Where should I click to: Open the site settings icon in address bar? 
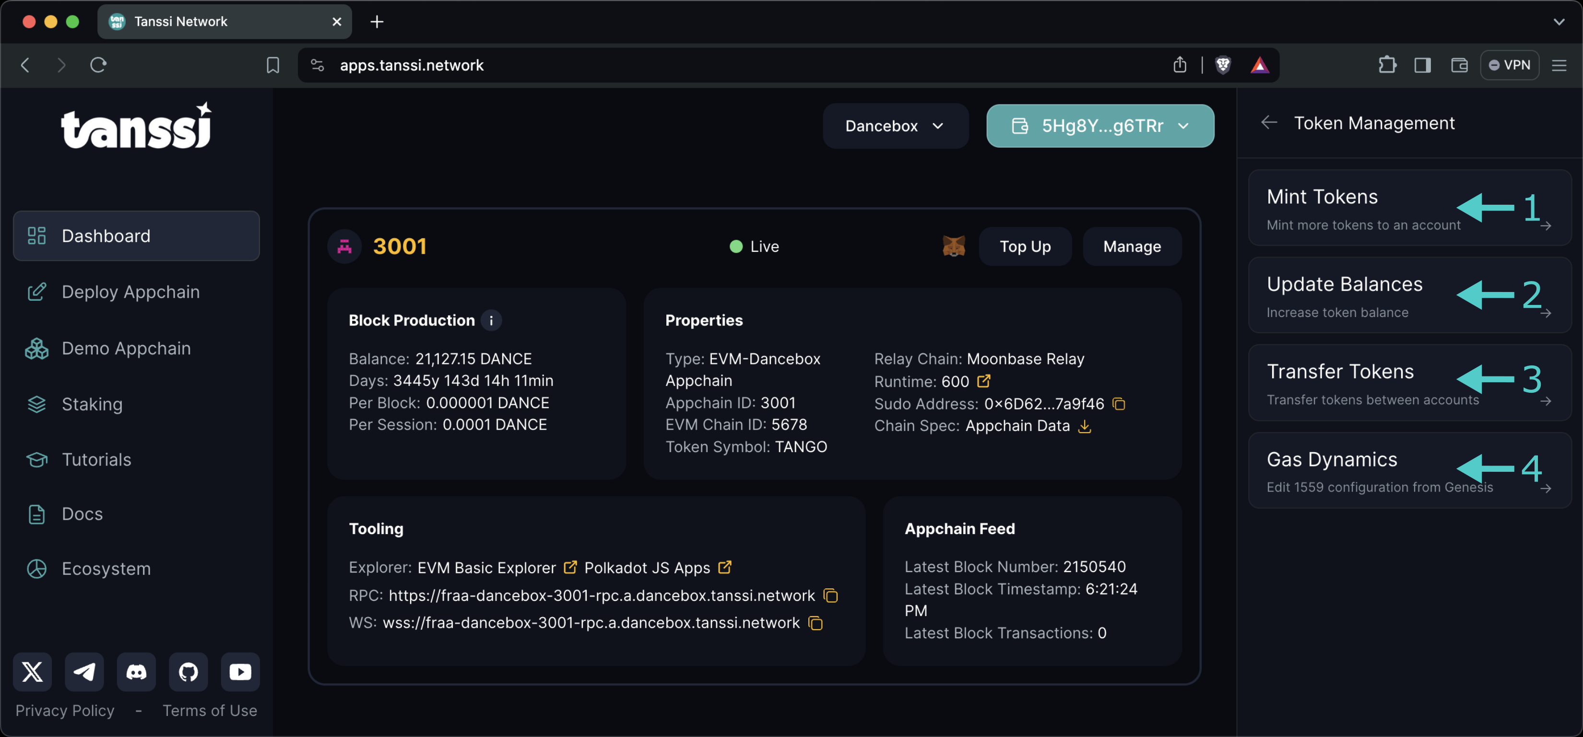point(317,64)
